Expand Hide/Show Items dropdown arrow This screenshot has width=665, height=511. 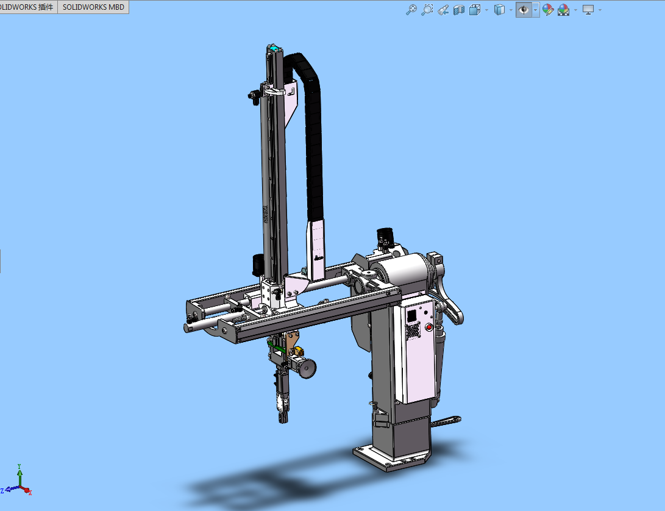536,10
